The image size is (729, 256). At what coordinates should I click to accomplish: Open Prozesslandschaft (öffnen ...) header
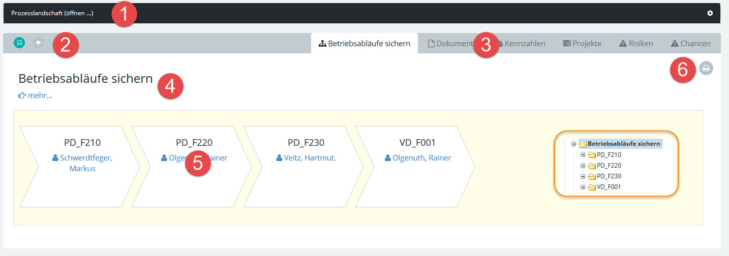pyautogui.click(x=52, y=13)
